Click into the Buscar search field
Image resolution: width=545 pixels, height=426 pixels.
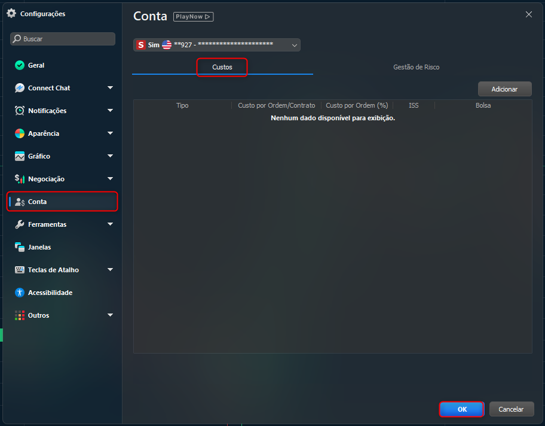[x=63, y=39]
